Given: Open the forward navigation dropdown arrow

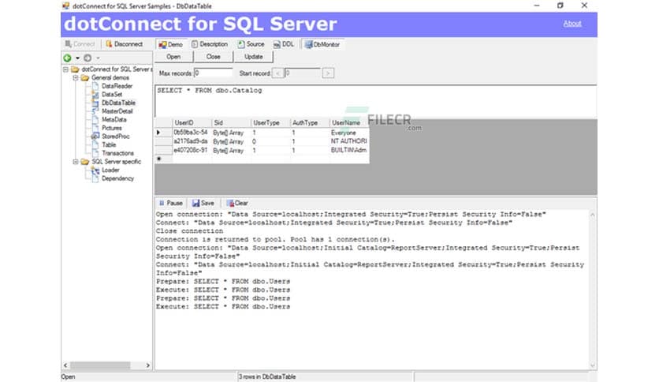Looking at the screenshot, I should coord(98,58).
